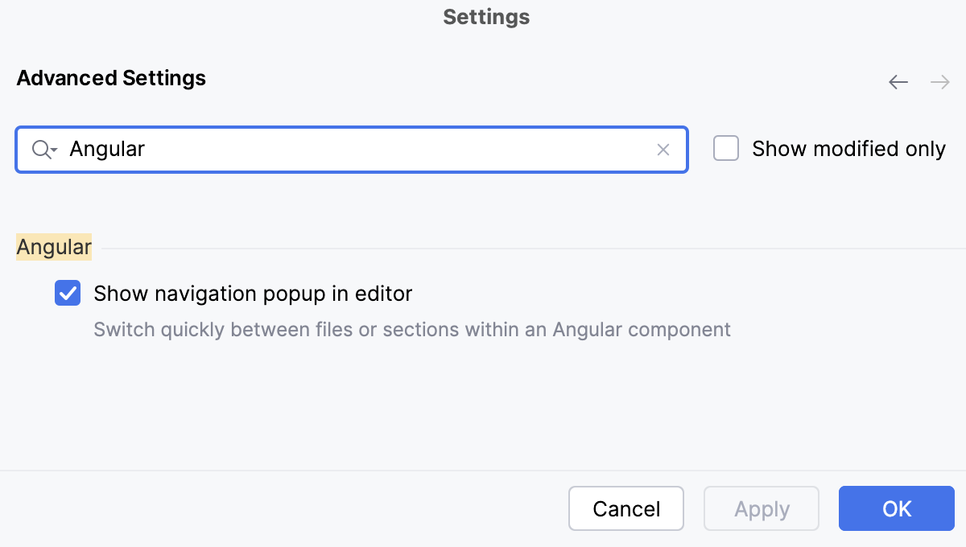Click the Advanced Settings heading
966x547 pixels.
[111, 78]
